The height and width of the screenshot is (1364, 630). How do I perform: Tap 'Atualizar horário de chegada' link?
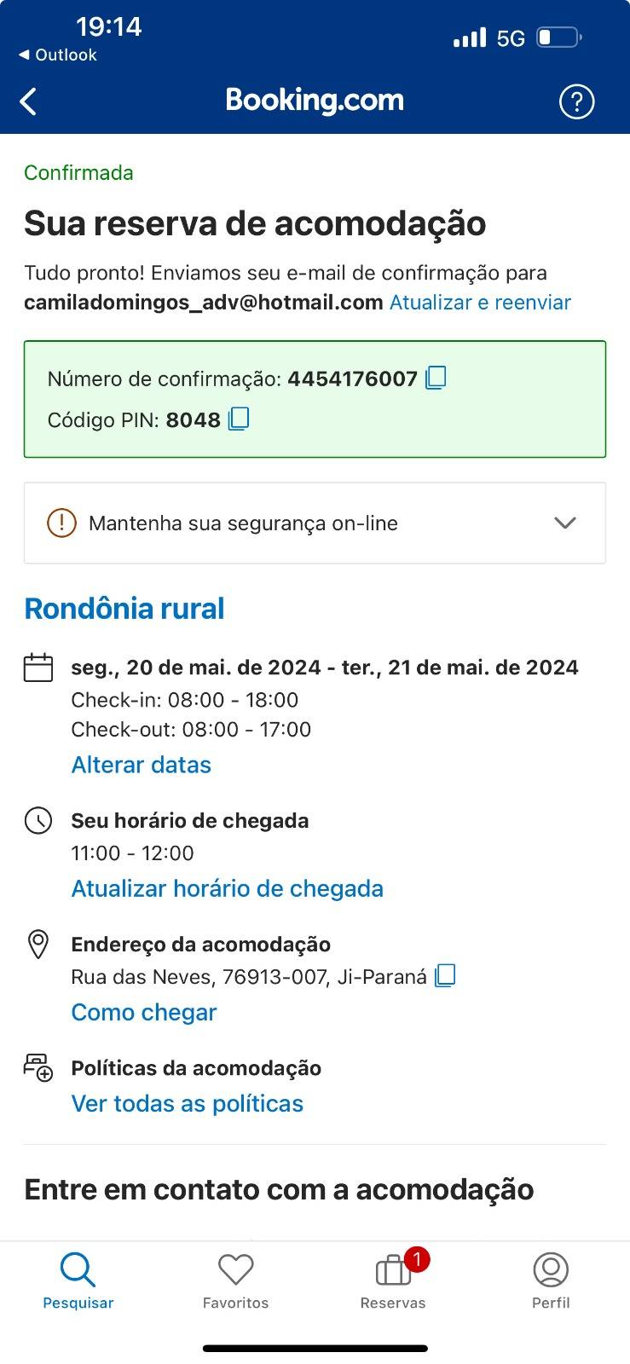pyautogui.click(x=228, y=888)
